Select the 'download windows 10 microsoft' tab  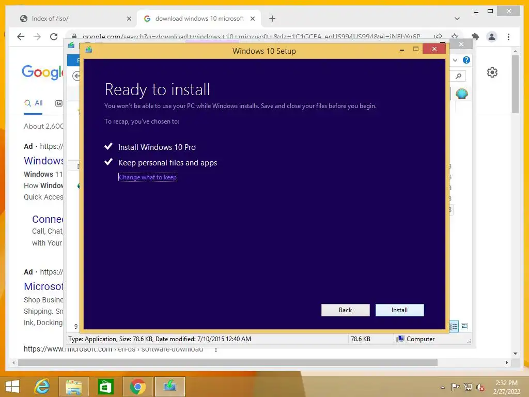pos(199,19)
